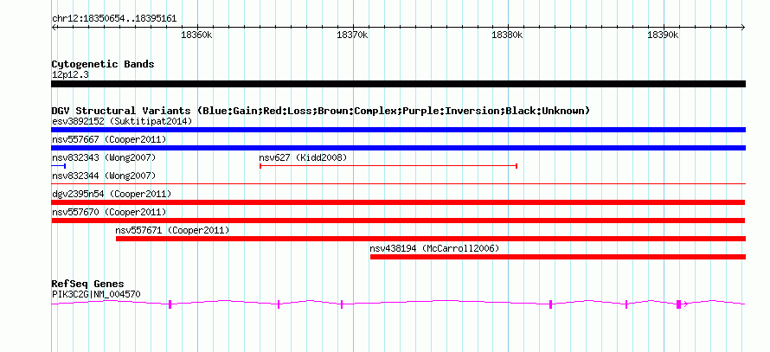Viewport: 770px width, 352px height.
Task: Click the DGV Structural Variants track title
Action: point(320,111)
